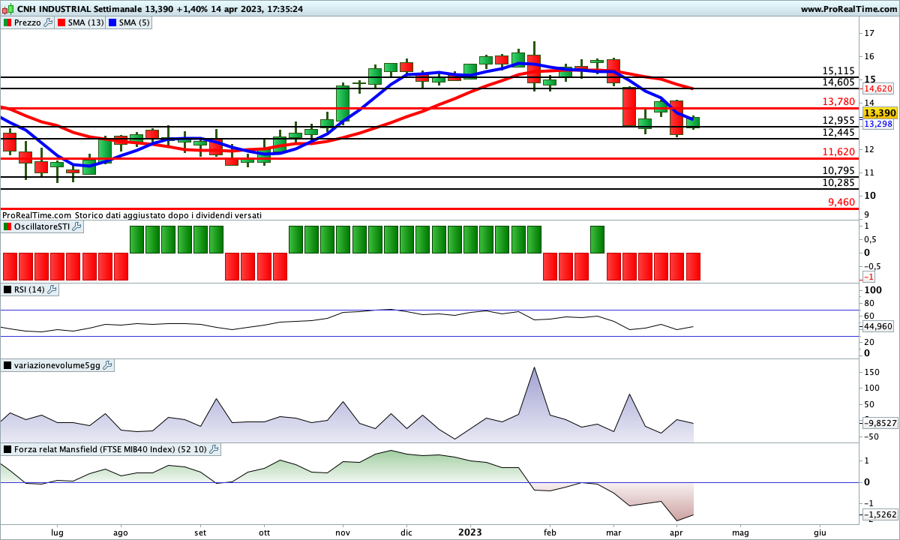Open the www.ProRealTime.com link
The width and height of the screenshot is (900, 540).
848,9
